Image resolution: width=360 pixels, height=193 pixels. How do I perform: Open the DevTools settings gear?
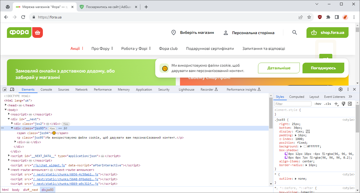[x=340, y=89]
